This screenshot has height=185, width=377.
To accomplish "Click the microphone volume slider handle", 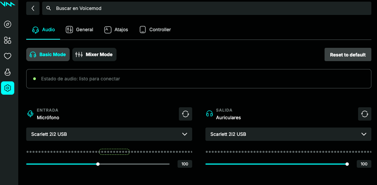I will [98, 164].
